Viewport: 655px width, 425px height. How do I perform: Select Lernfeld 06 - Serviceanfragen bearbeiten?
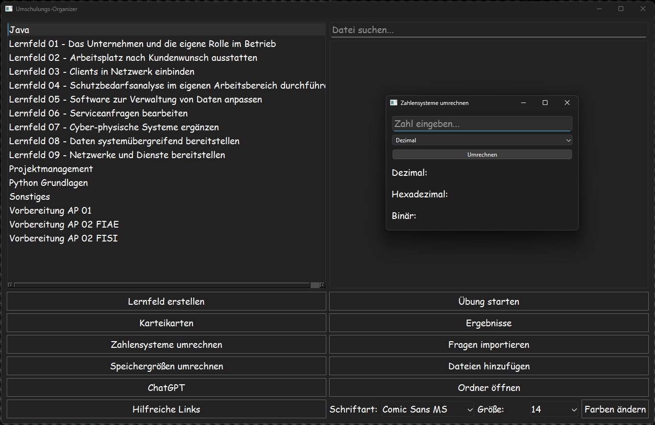[167, 113]
